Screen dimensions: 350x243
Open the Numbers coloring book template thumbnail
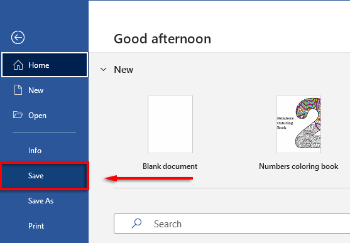(x=298, y=124)
